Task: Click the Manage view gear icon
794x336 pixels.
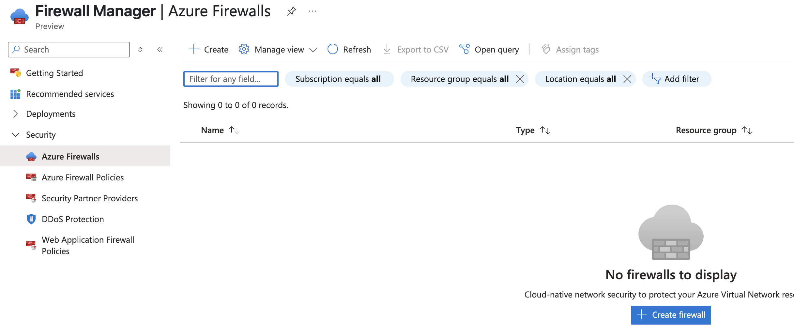Action: tap(244, 49)
